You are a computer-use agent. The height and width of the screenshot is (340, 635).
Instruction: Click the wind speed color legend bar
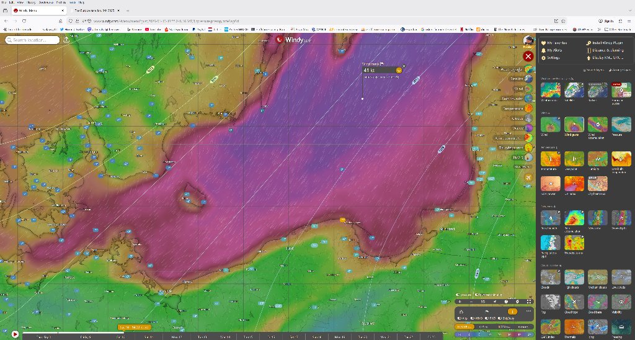point(493,333)
